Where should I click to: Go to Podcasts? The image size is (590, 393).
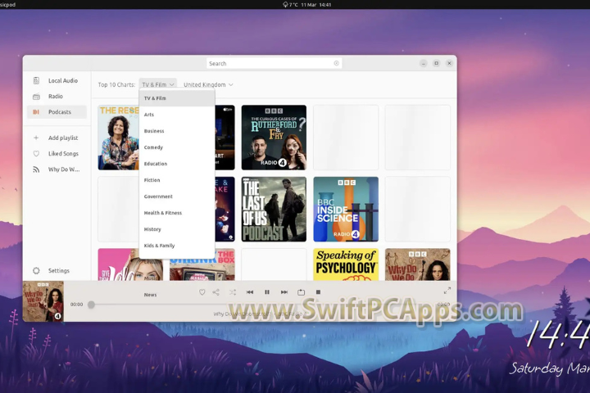[60, 112]
